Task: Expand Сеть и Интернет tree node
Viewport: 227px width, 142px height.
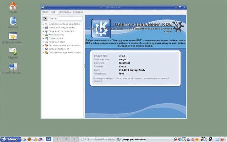Action: click(43, 49)
